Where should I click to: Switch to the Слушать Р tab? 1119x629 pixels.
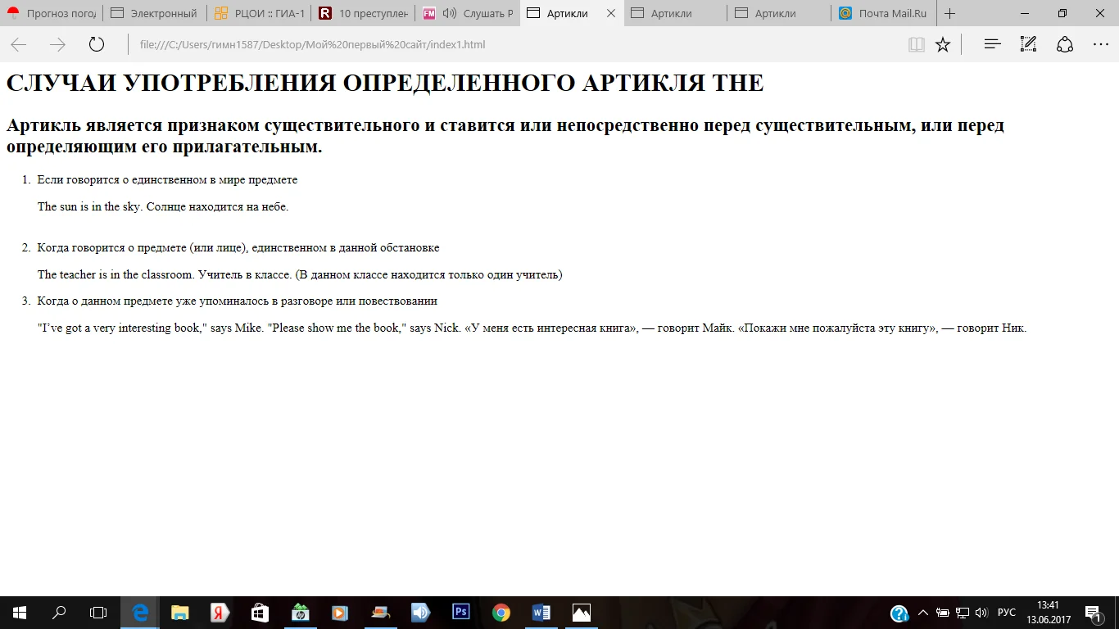point(467,13)
